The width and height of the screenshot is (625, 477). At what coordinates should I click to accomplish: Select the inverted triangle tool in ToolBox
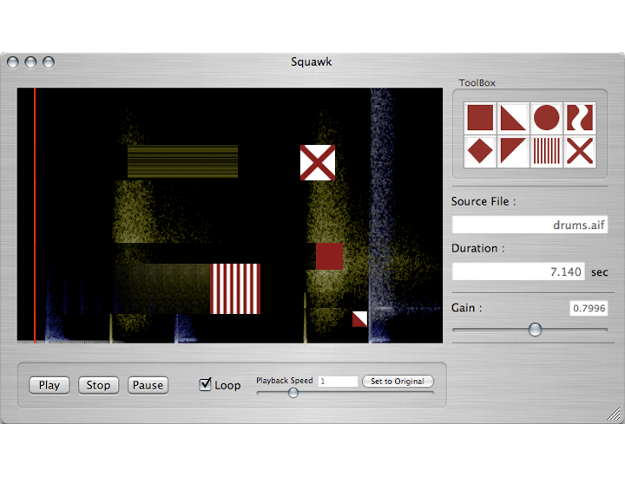(513, 151)
